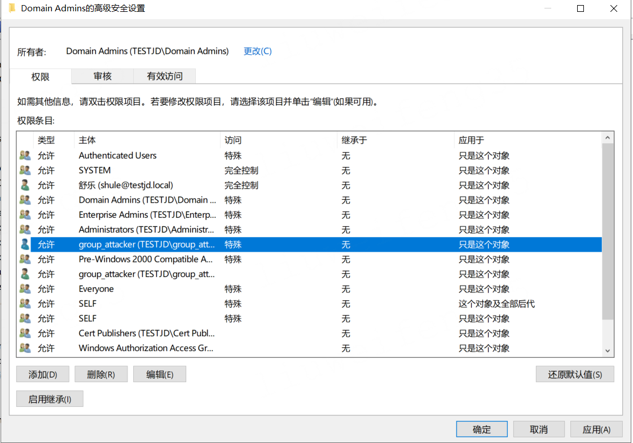Click the group icon beside Authenticated Users
The height and width of the screenshot is (443, 633).
tap(25, 156)
